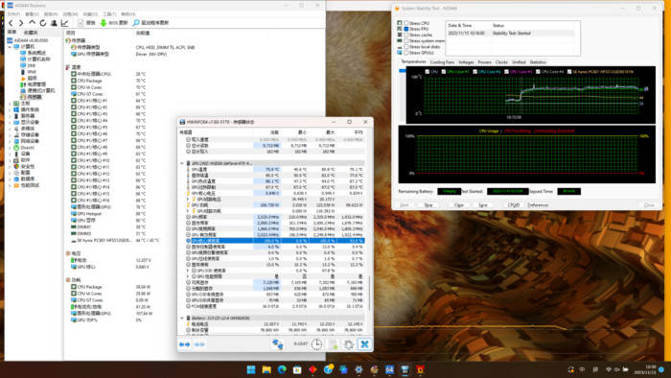Collapse the Battery group in HWiNFO
671x378 pixels.
point(182,319)
